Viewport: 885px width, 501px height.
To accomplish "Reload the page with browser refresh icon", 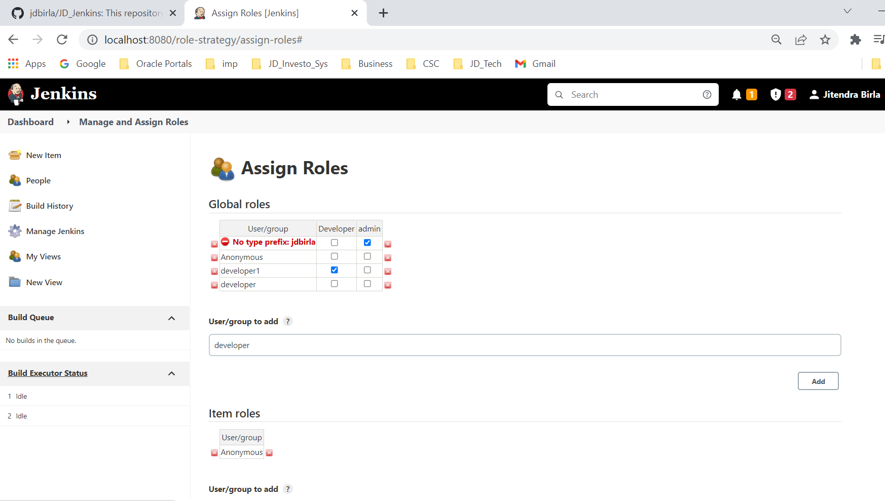I will pyautogui.click(x=62, y=40).
